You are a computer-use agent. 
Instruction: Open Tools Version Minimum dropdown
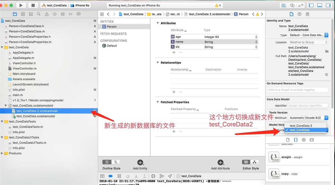click(308, 118)
